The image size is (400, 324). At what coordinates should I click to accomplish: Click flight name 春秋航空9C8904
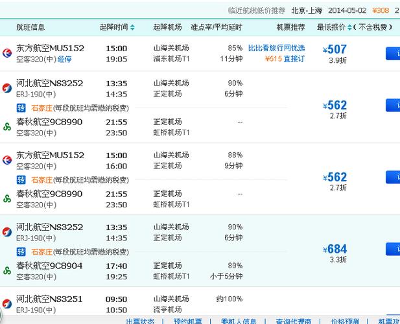(x=49, y=266)
